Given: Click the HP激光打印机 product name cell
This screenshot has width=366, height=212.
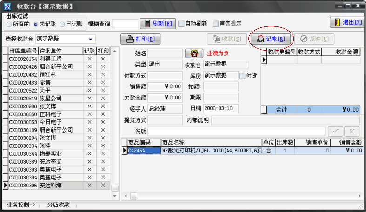Looking at the screenshot, I should tap(212, 151).
